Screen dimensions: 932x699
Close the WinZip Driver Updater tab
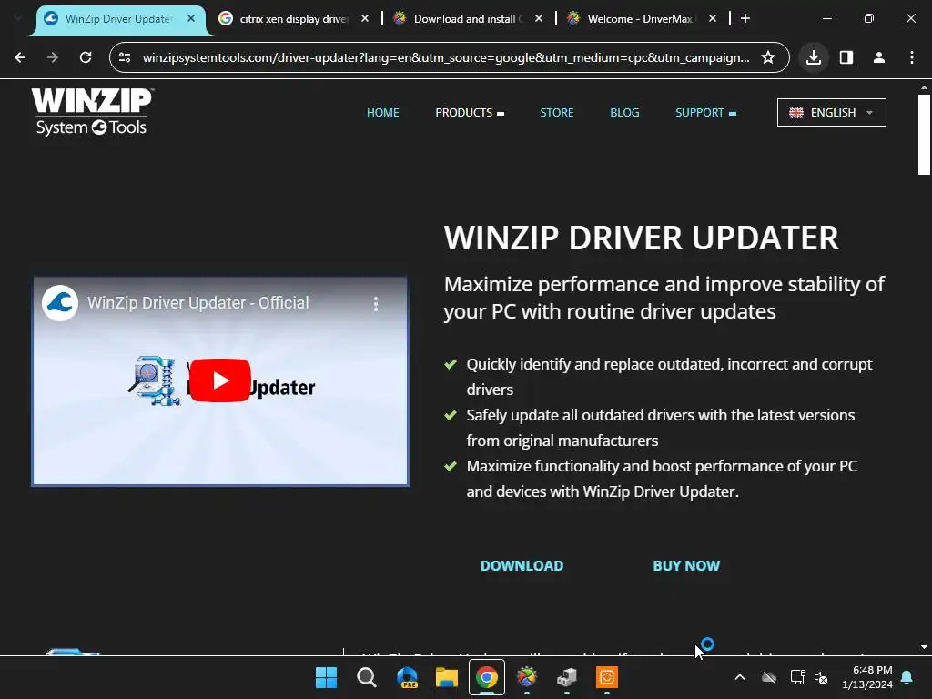191,18
